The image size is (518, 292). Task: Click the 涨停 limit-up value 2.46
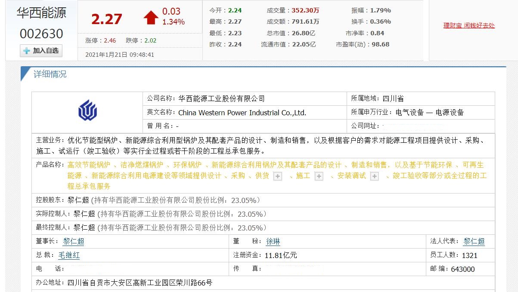point(110,40)
